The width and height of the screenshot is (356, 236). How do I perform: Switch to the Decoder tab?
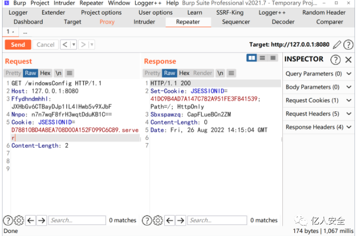click(x=283, y=22)
